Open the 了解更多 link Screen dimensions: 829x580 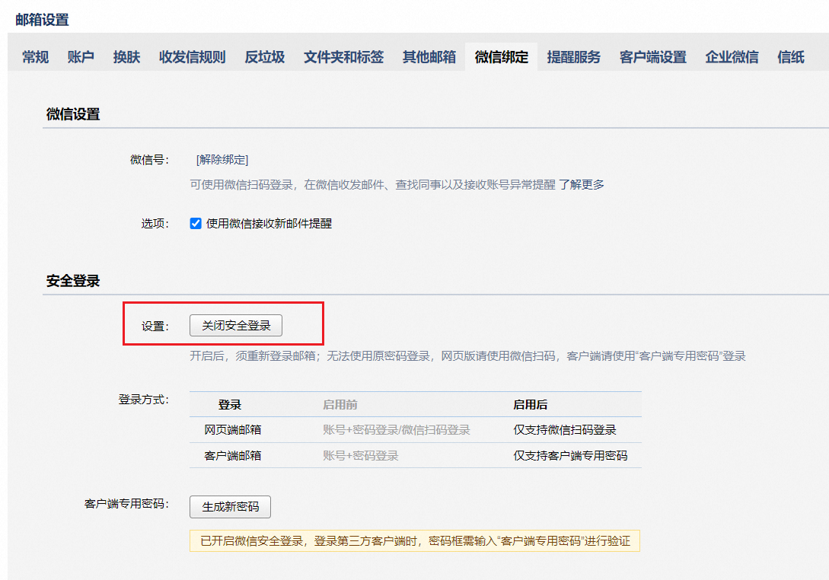click(585, 185)
